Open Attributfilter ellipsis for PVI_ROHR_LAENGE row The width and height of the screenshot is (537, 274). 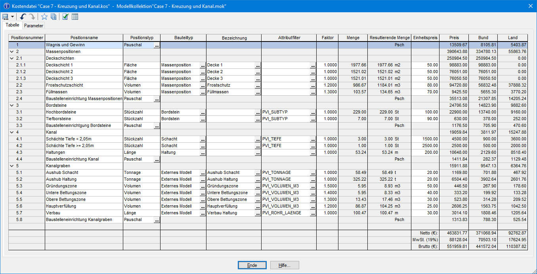click(x=313, y=213)
